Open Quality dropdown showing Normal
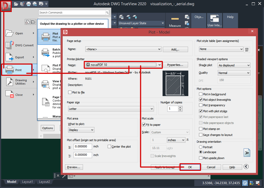264x188 pixels. point(234,73)
